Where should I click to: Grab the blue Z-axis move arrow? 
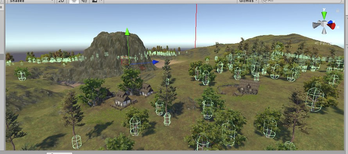156,62
